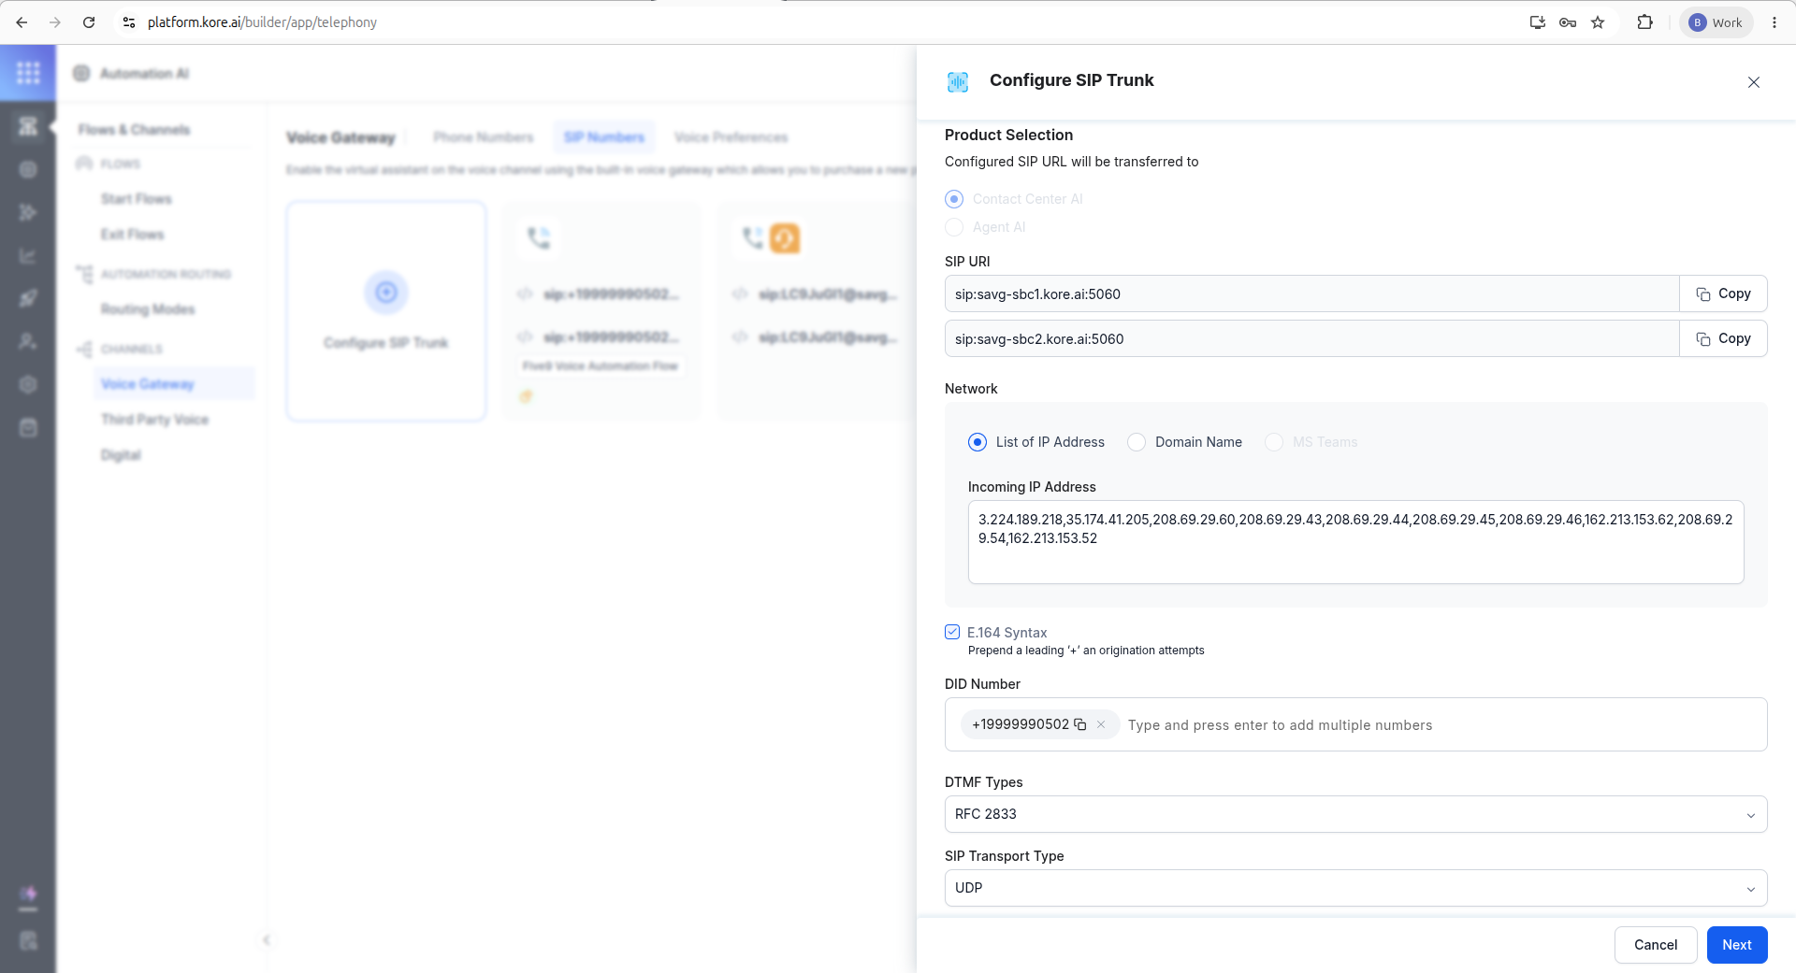Viewport: 1796px width, 973px height.
Task: Open Exit Flows in sidebar
Action: tap(133, 235)
